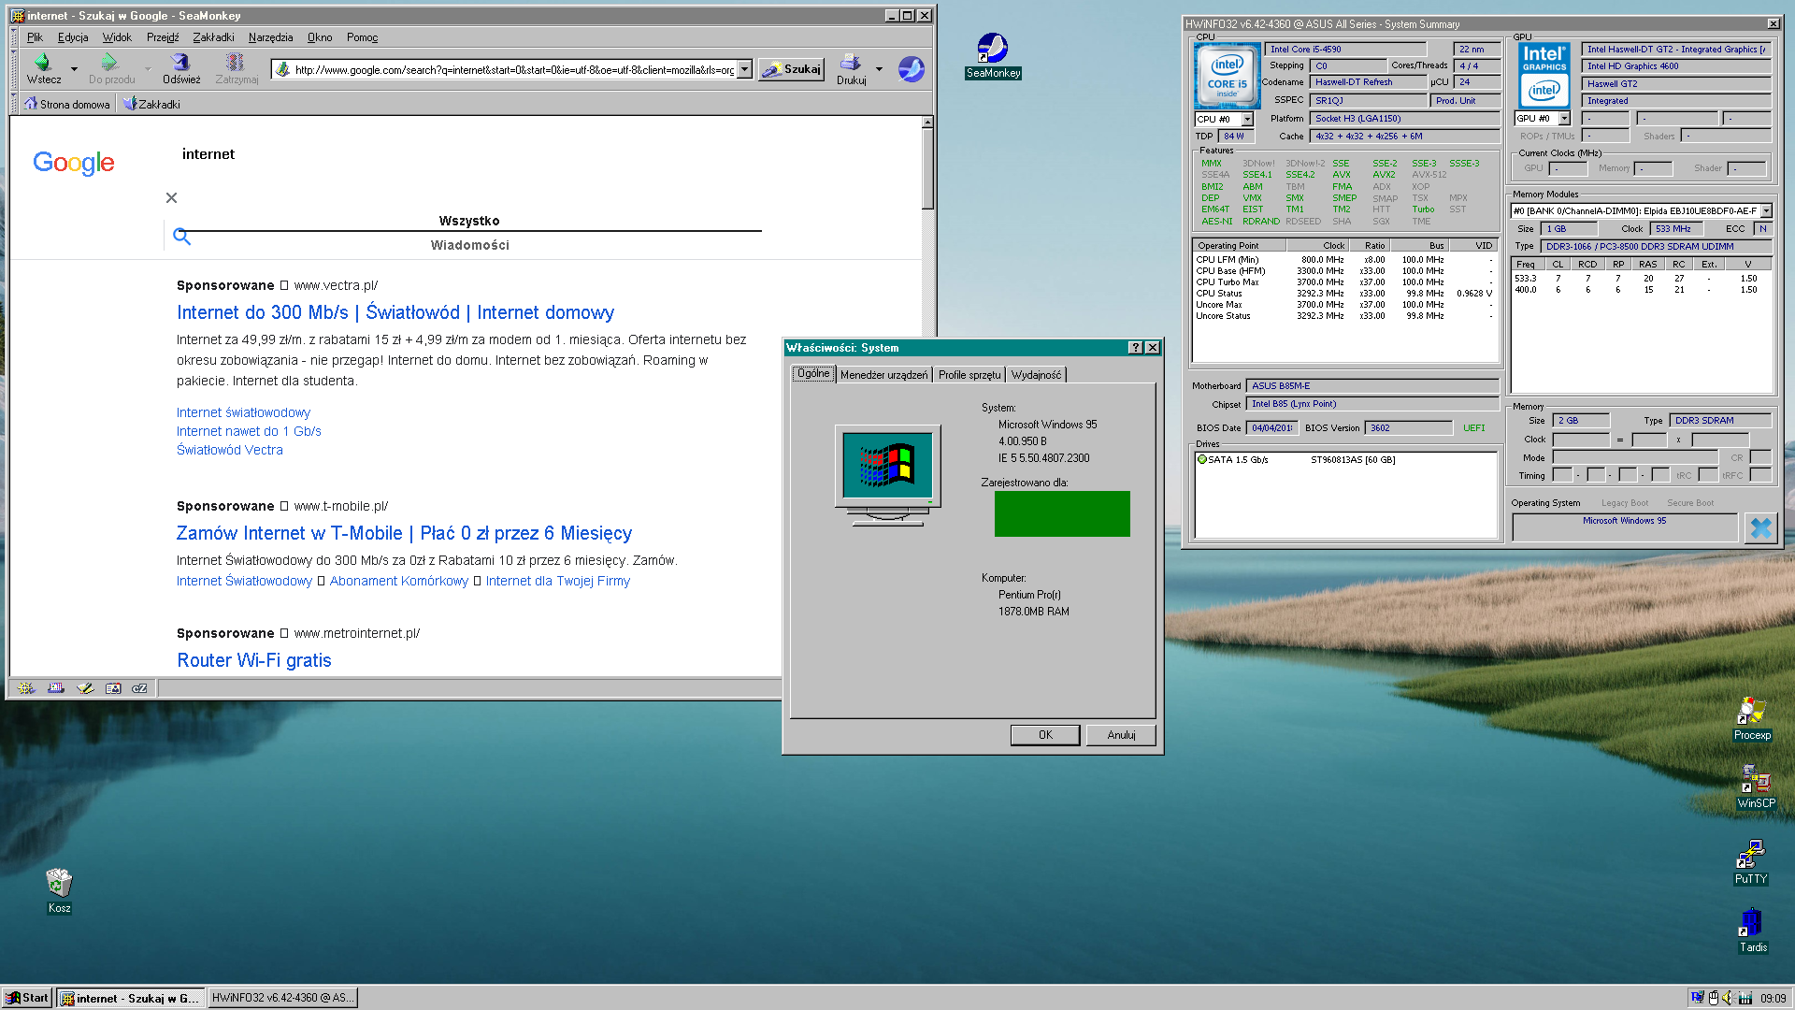Viewport: 1795px width, 1010px height.
Task: Open the Procexp desktop shortcut
Action: click(x=1752, y=718)
